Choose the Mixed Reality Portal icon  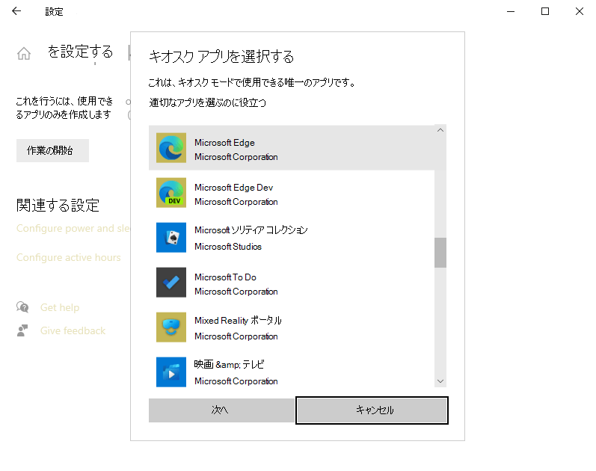point(171,327)
